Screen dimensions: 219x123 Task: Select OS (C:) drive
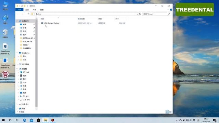(x=26, y=96)
